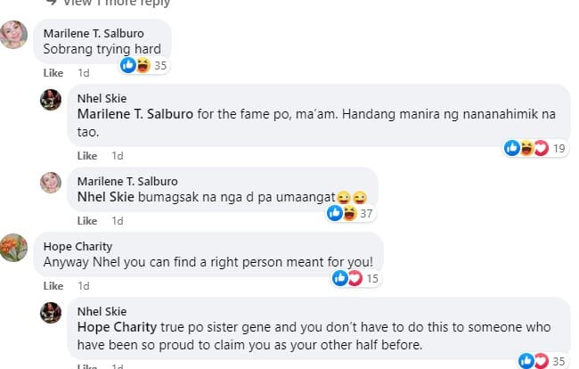Click Nhel Skie name on 'true po sister' reply
This screenshot has width=579, height=369.
click(x=102, y=311)
